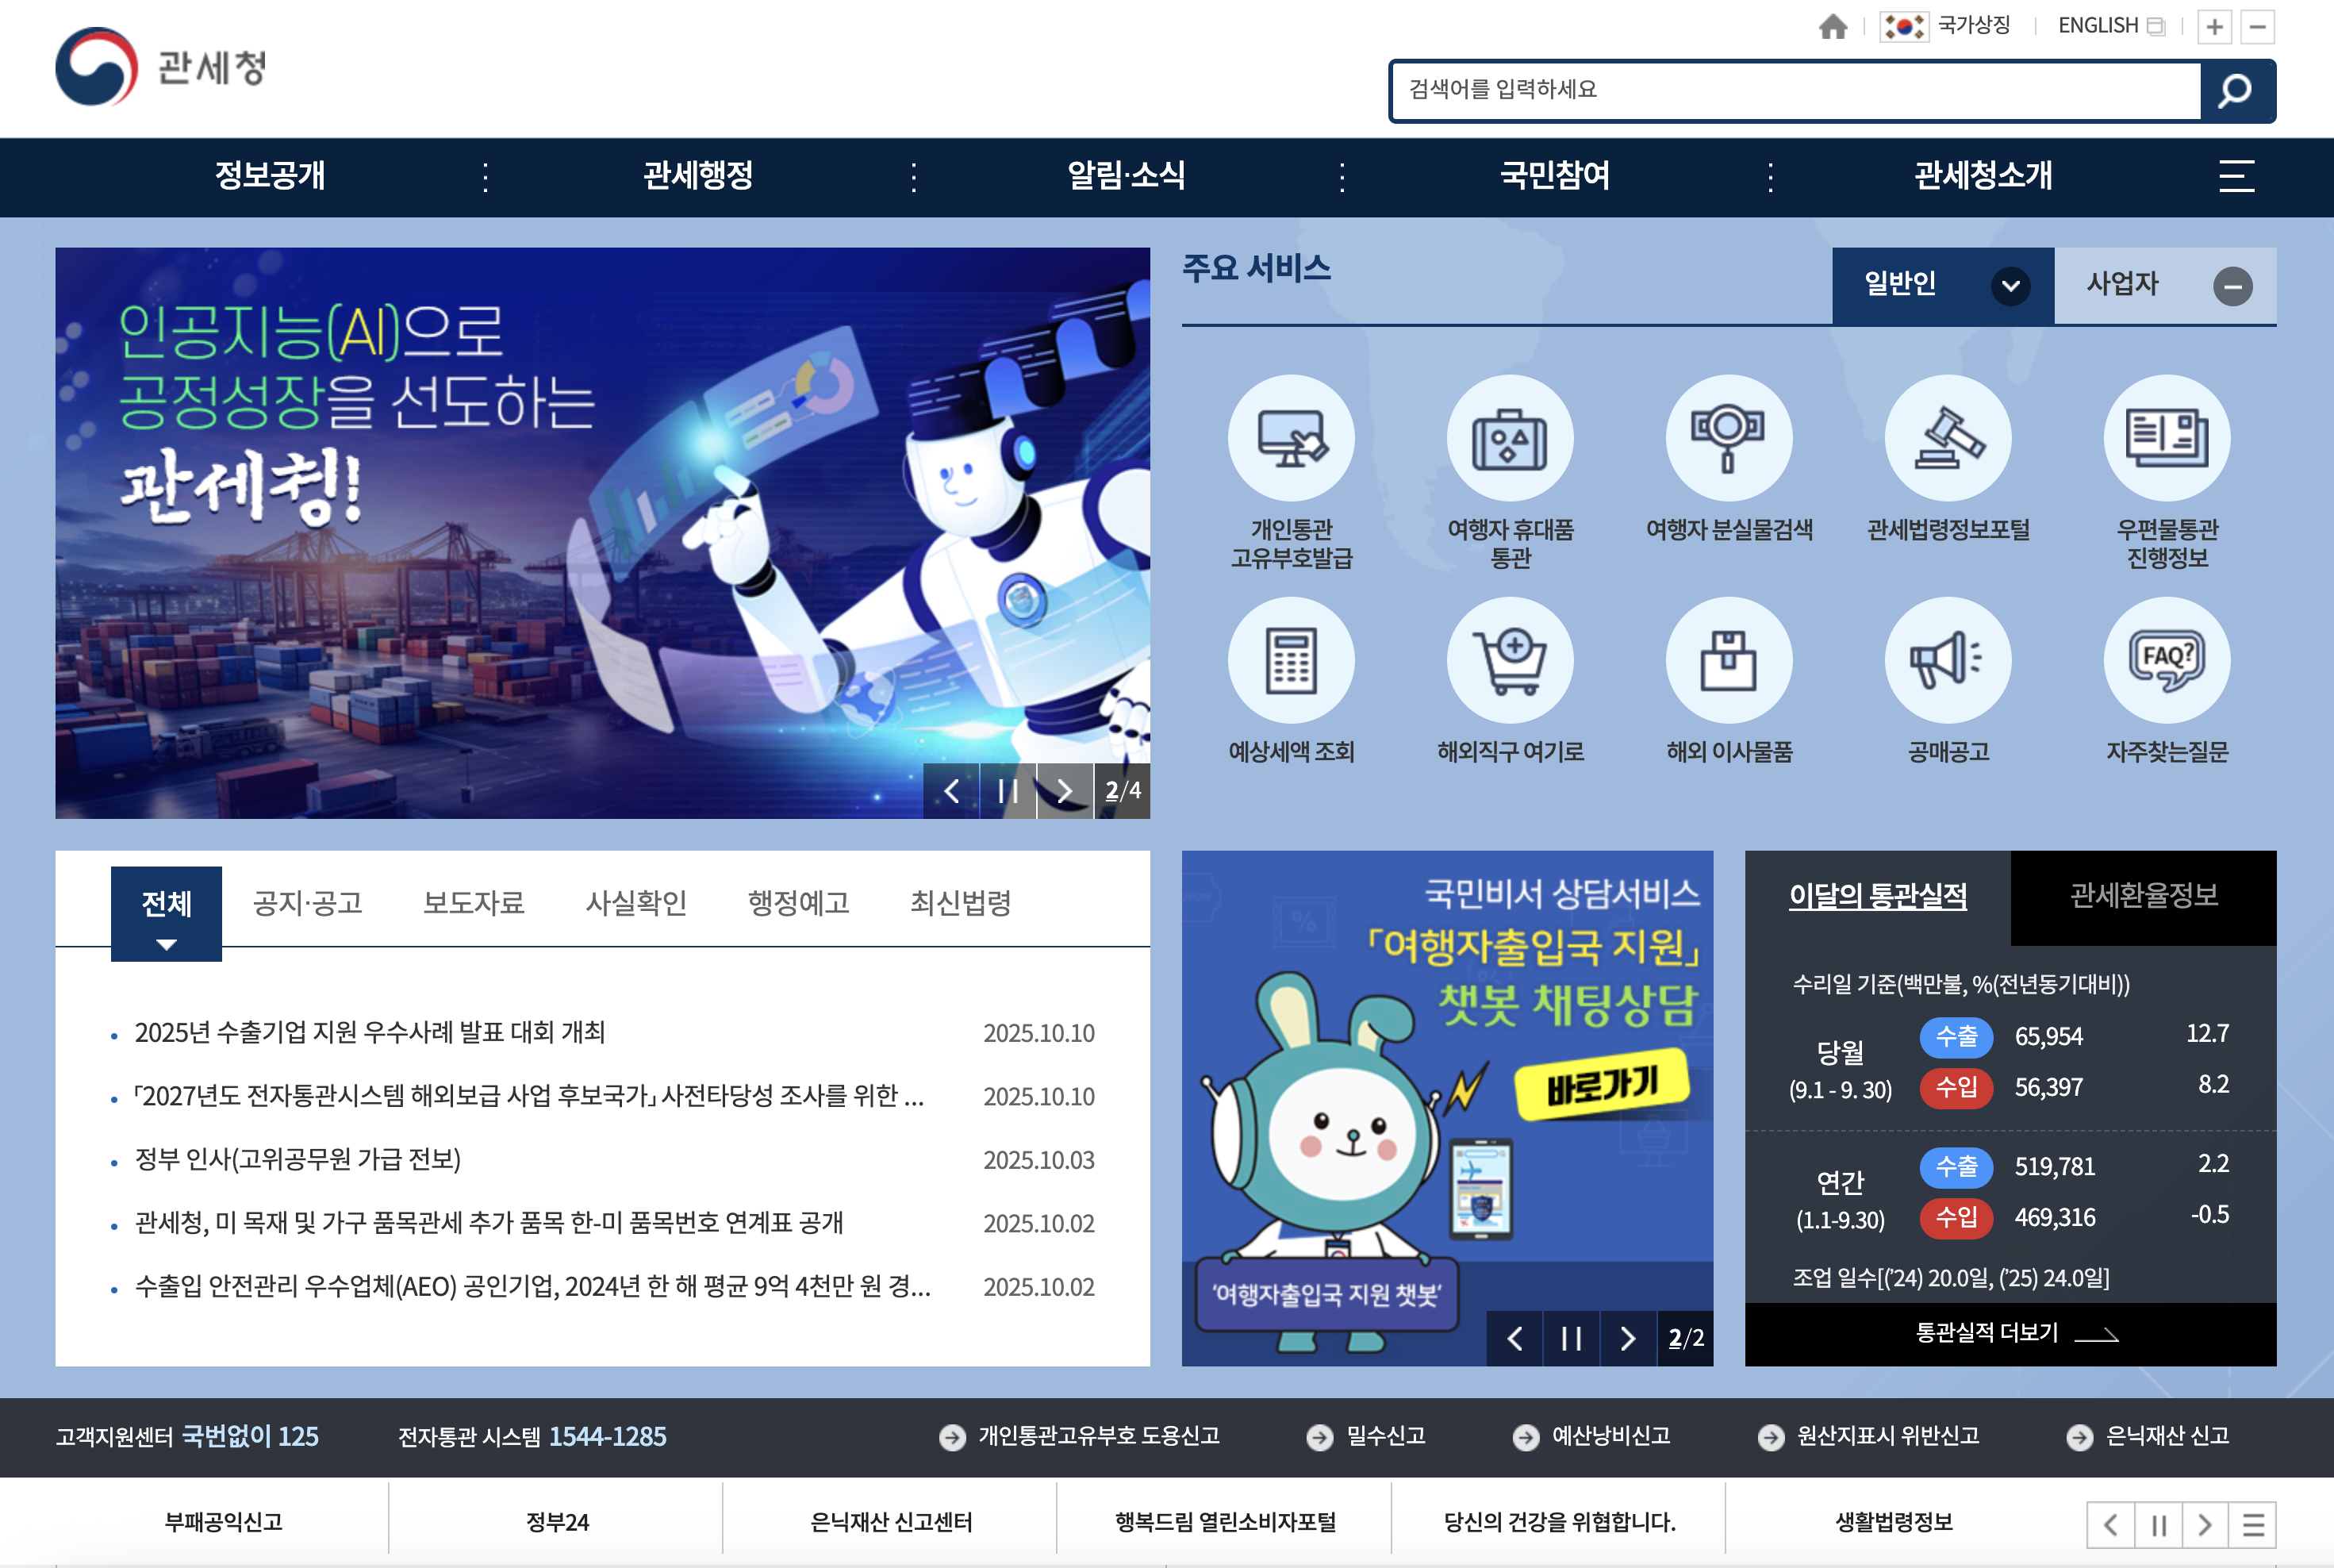This screenshot has height=1568, width=2334.
Task: Click the traveler carry-on clearance suitcase icon
Action: [x=1510, y=438]
